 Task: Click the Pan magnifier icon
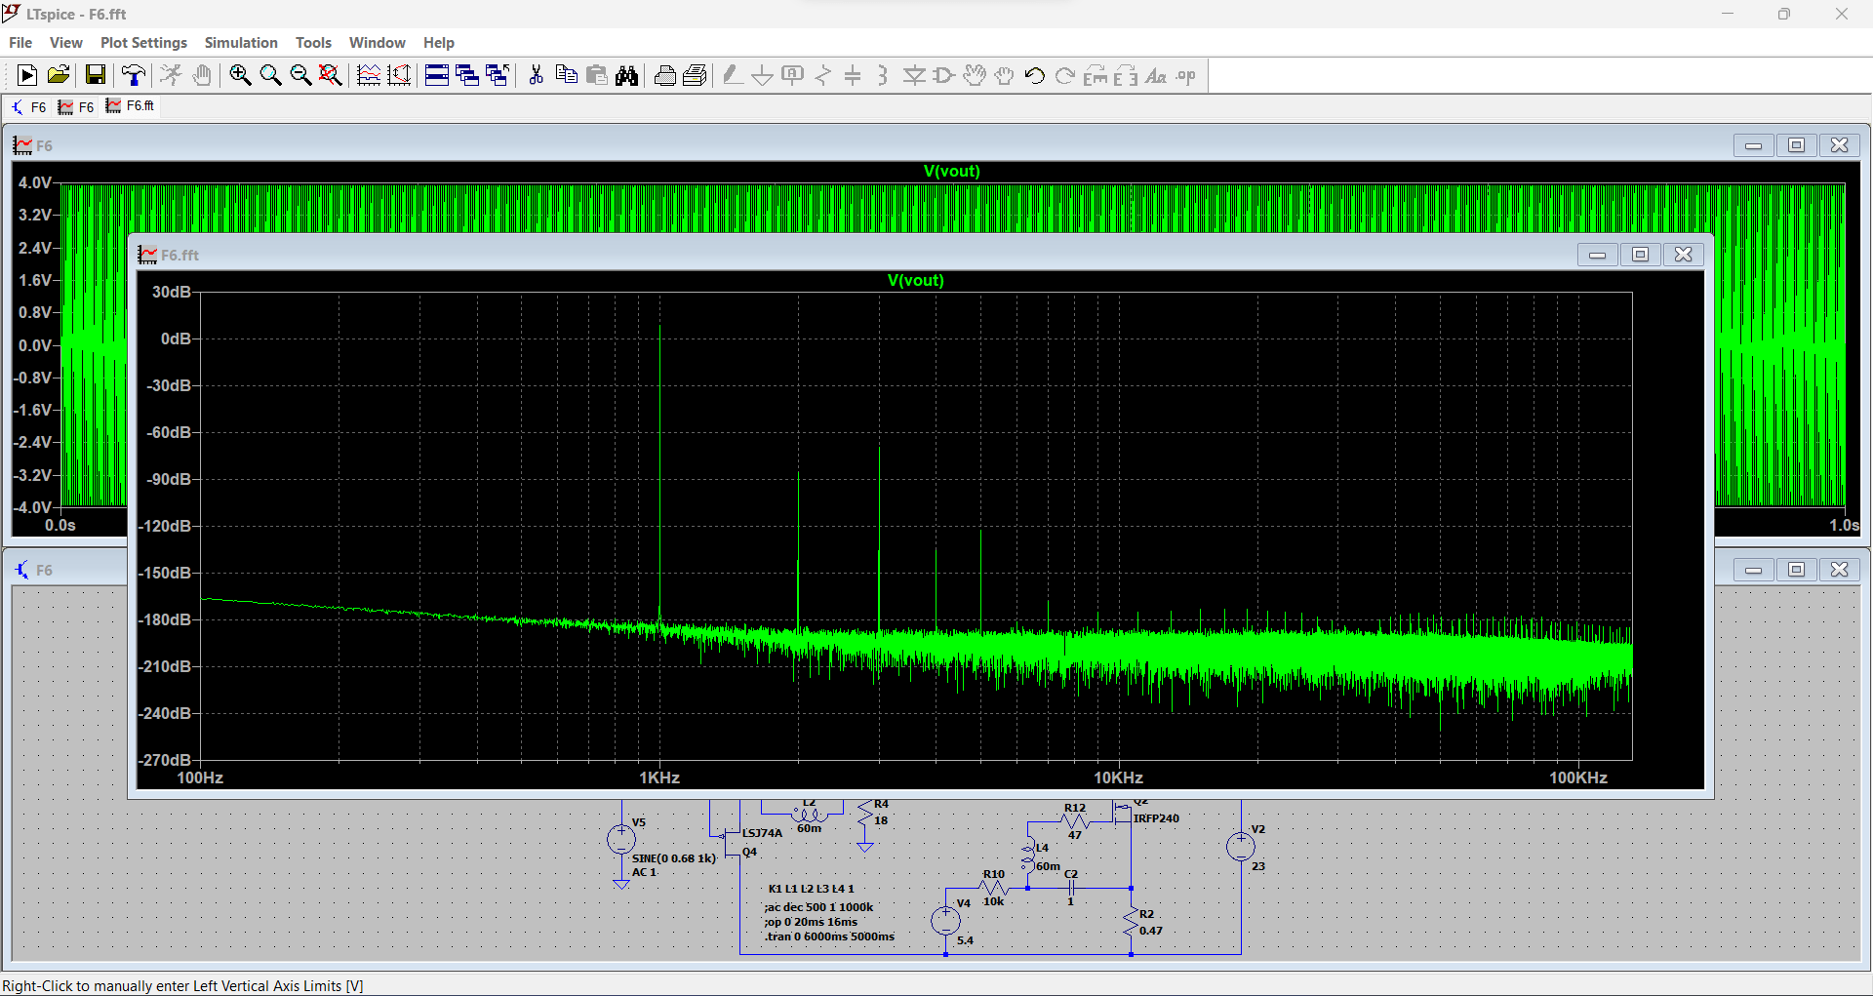click(270, 75)
